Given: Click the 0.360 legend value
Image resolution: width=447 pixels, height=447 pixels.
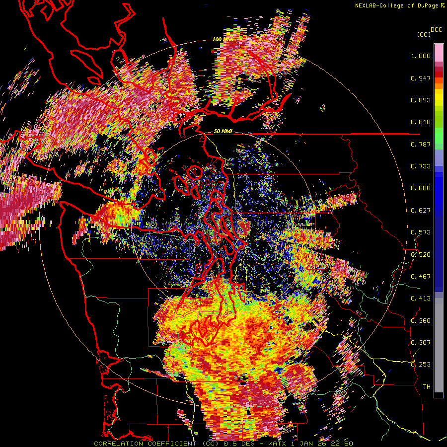Looking at the screenshot, I should pyautogui.click(x=421, y=321).
